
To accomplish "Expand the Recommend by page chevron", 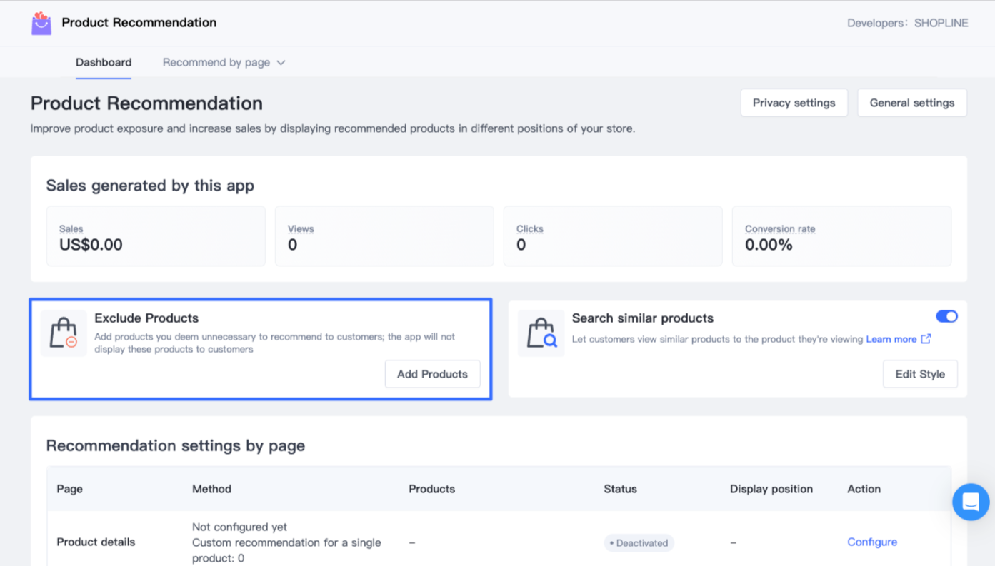I will coord(281,63).
